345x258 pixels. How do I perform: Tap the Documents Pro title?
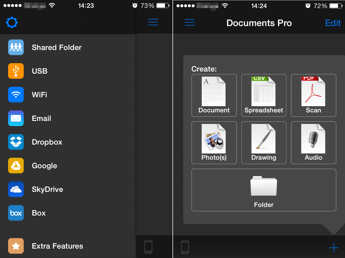(259, 23)
